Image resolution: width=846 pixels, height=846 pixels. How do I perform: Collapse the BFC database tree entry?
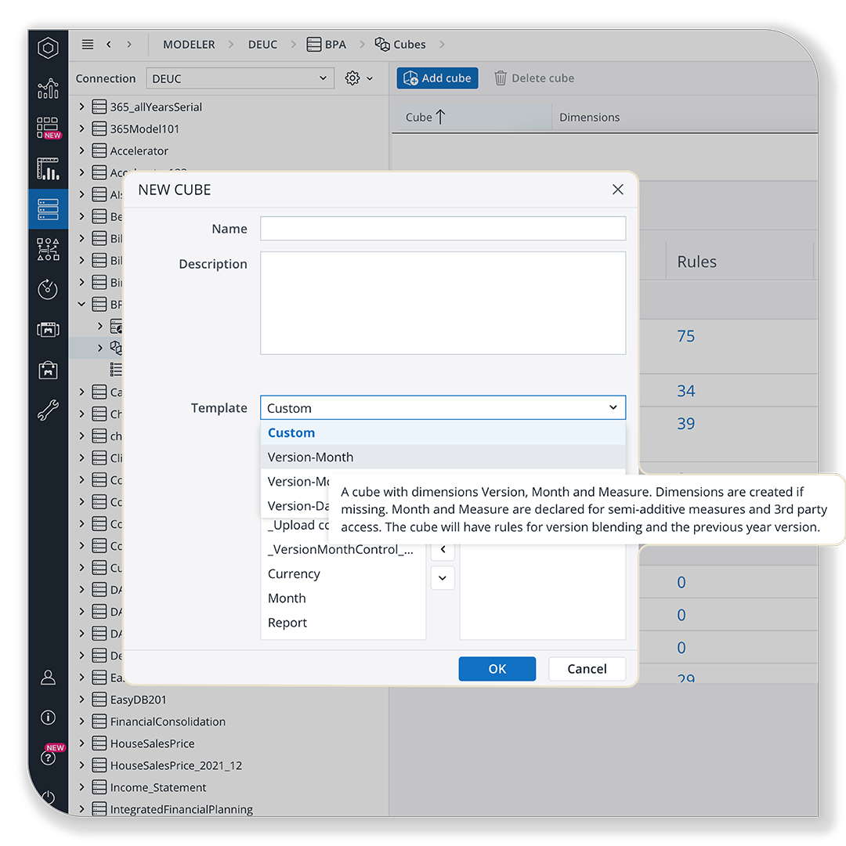coord(81,304)
